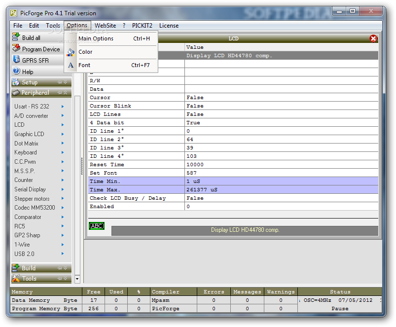Click the Display LCD HD44780 comp. banner
Image resolution: width=396 pixels, height=327 pixels.
click(245, 230)
